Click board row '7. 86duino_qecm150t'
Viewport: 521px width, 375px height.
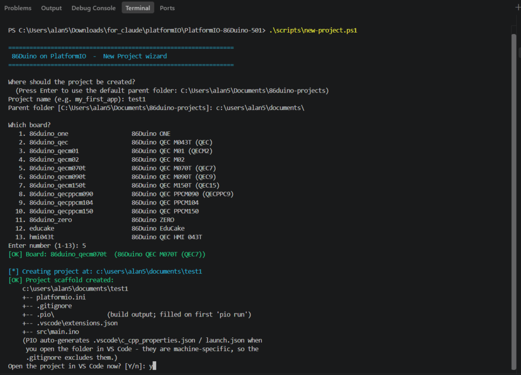(x=119, y=186)
